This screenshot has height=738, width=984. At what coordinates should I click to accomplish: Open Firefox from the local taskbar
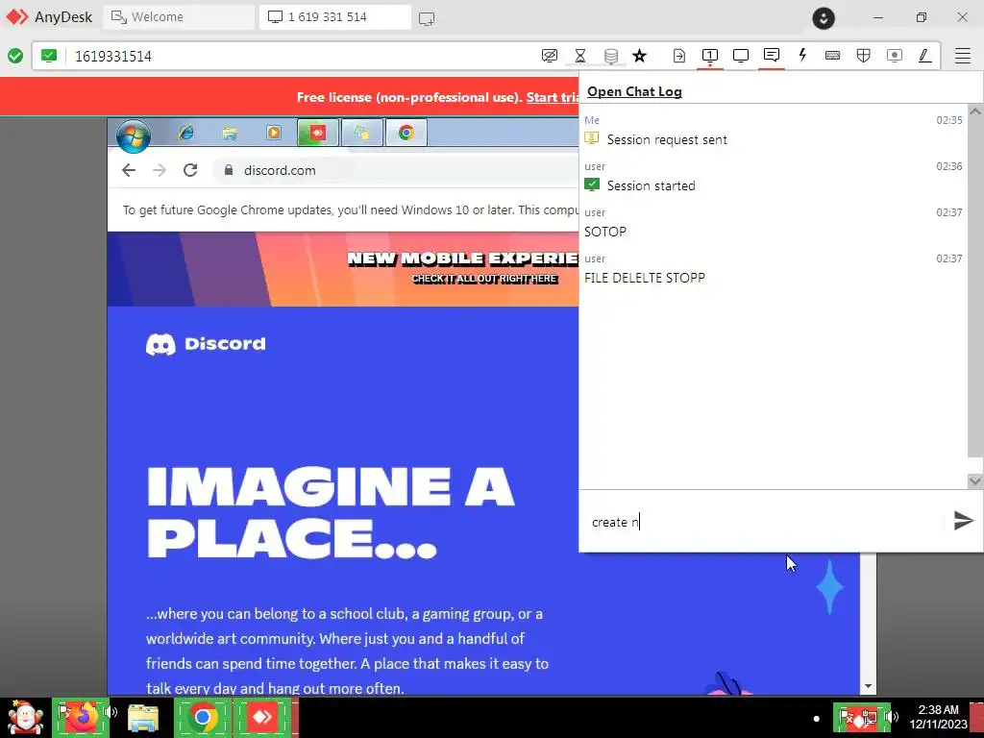pos(83,716)
